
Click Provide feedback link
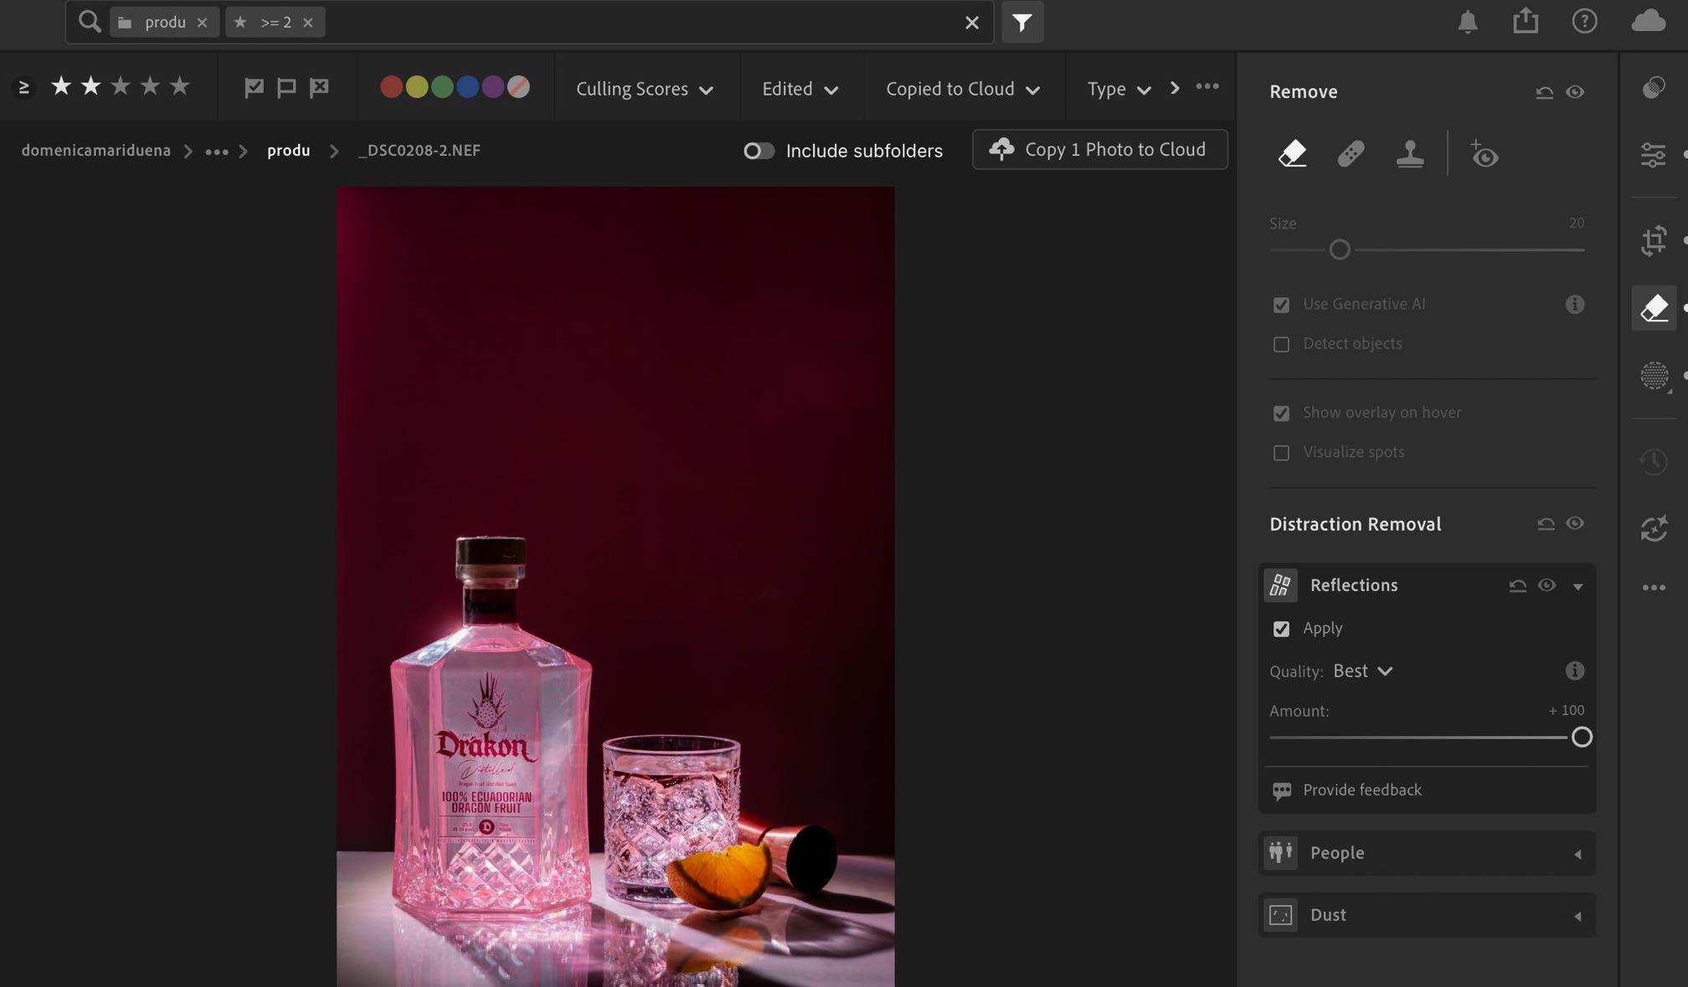(1361, 790)
